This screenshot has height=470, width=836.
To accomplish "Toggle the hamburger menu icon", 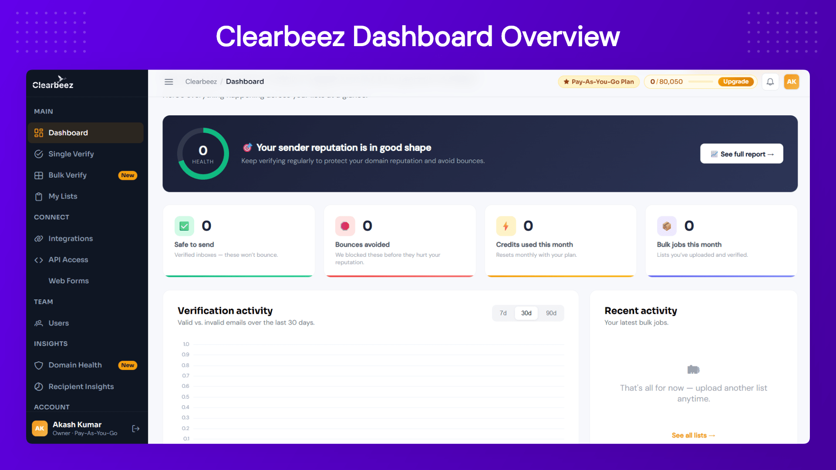I will point(169,81).
